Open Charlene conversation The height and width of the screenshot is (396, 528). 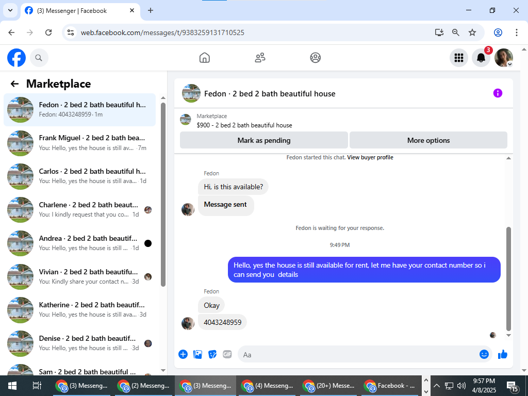pyautogui.click(x=80, y=209)
